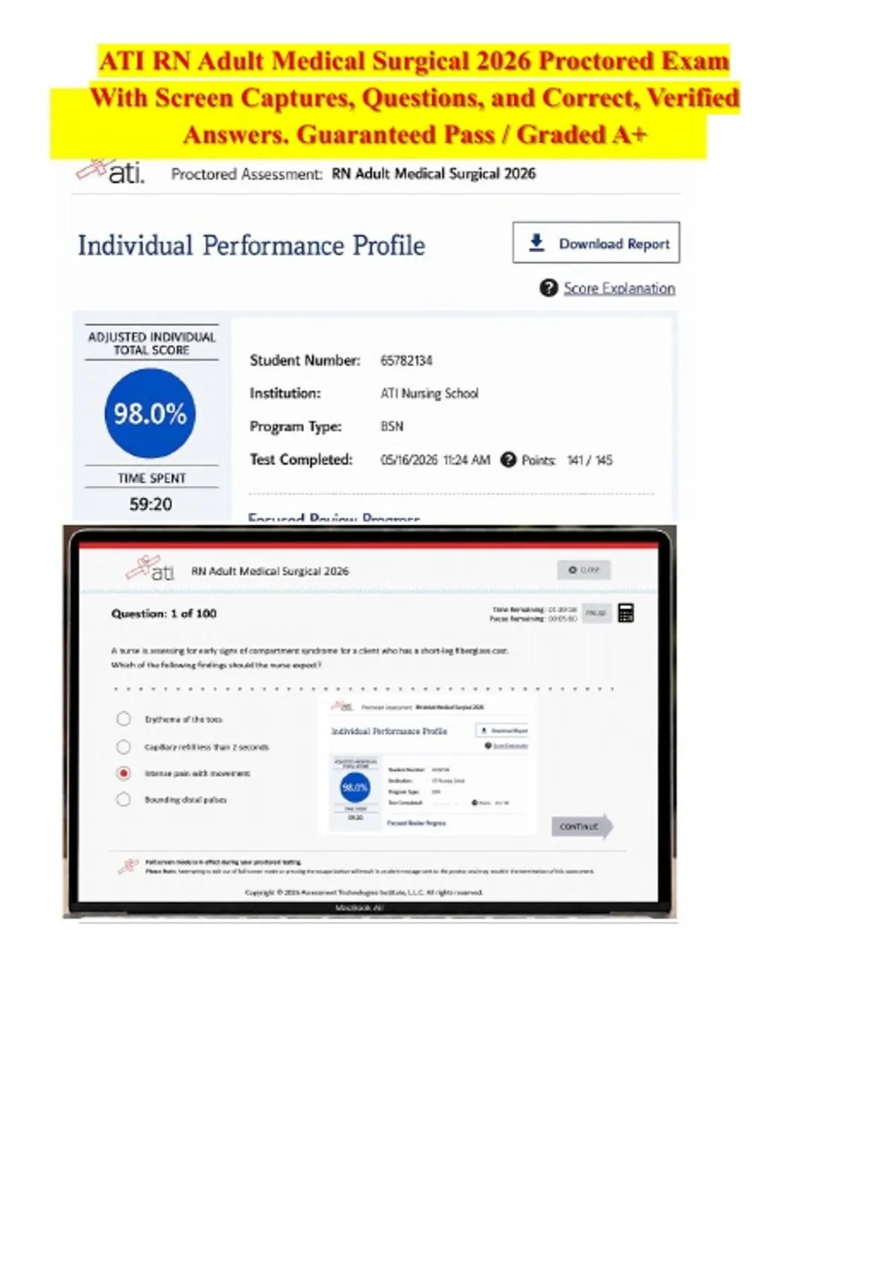
Task: Open the Score Explanation link
Action: coord(619,288)
